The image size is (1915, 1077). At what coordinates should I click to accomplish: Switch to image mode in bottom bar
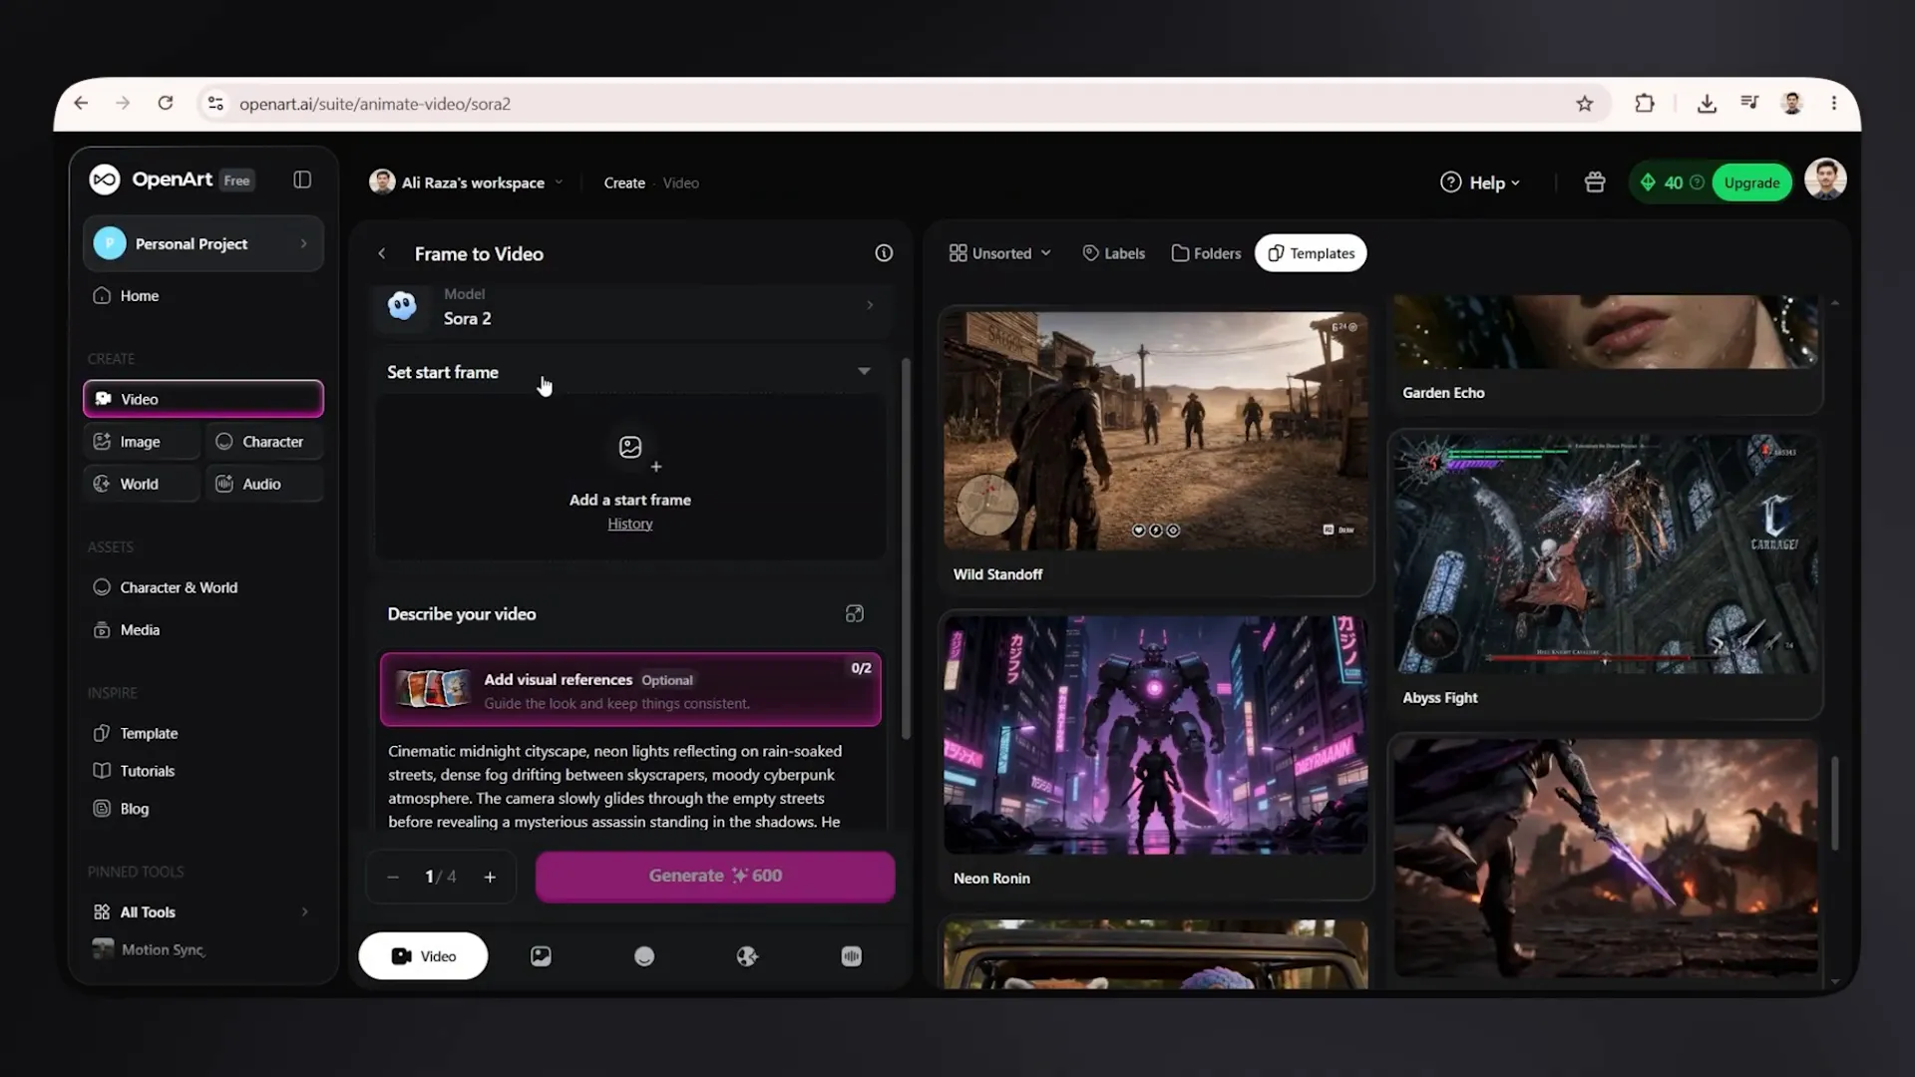coord(541,956)
